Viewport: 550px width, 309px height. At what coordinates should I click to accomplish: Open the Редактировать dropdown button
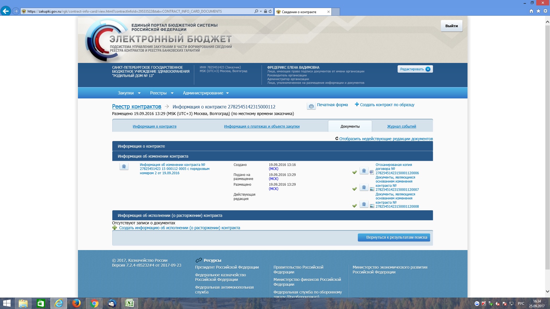(415, 69)
